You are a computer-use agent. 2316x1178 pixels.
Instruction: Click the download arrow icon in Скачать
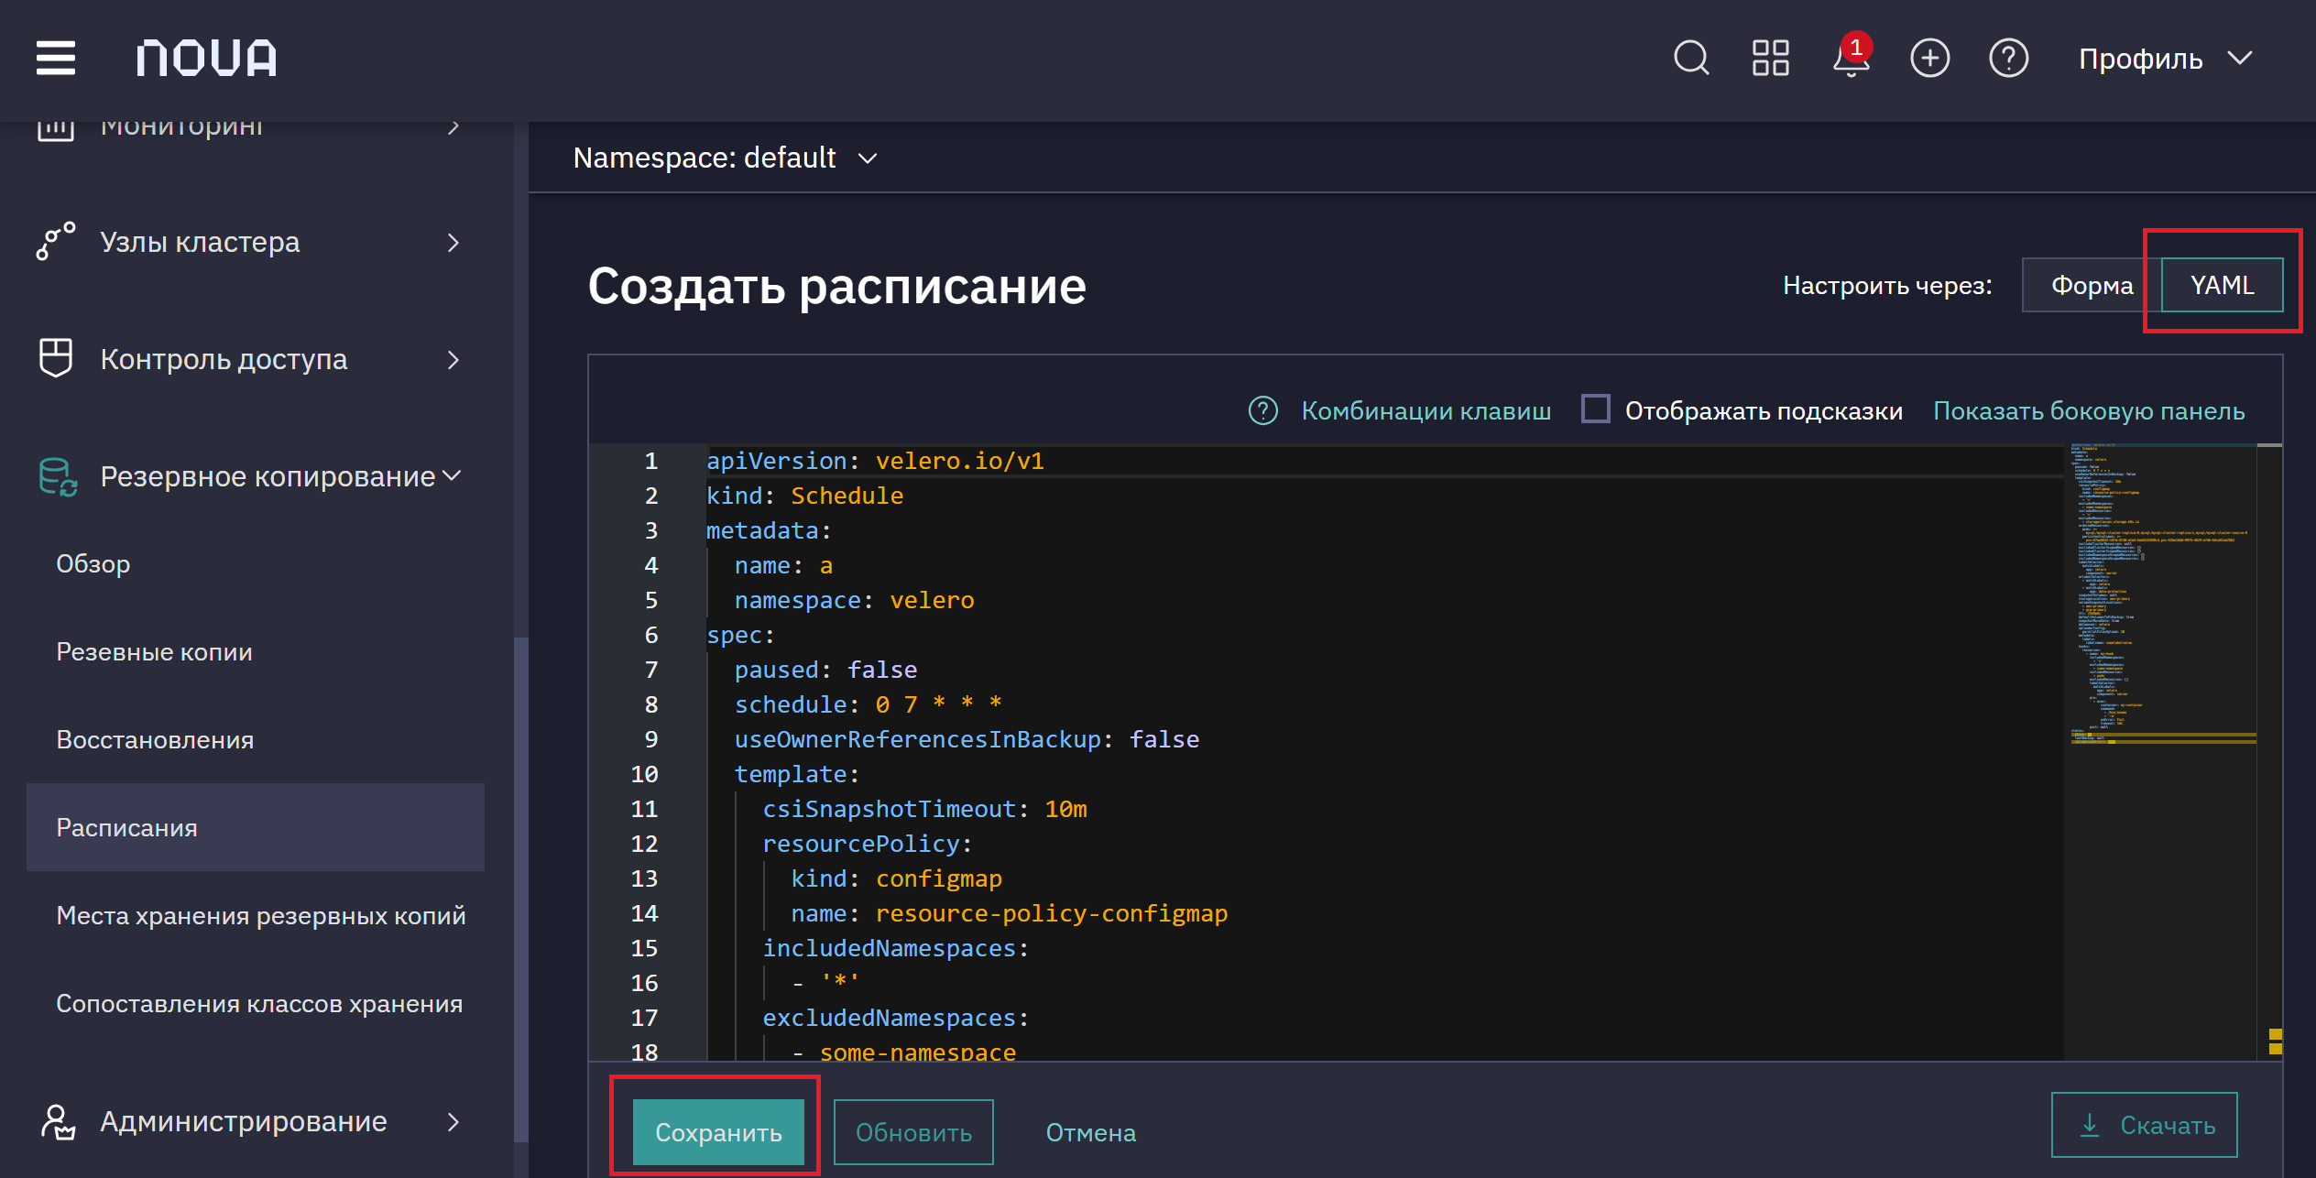(2090, 1125)
